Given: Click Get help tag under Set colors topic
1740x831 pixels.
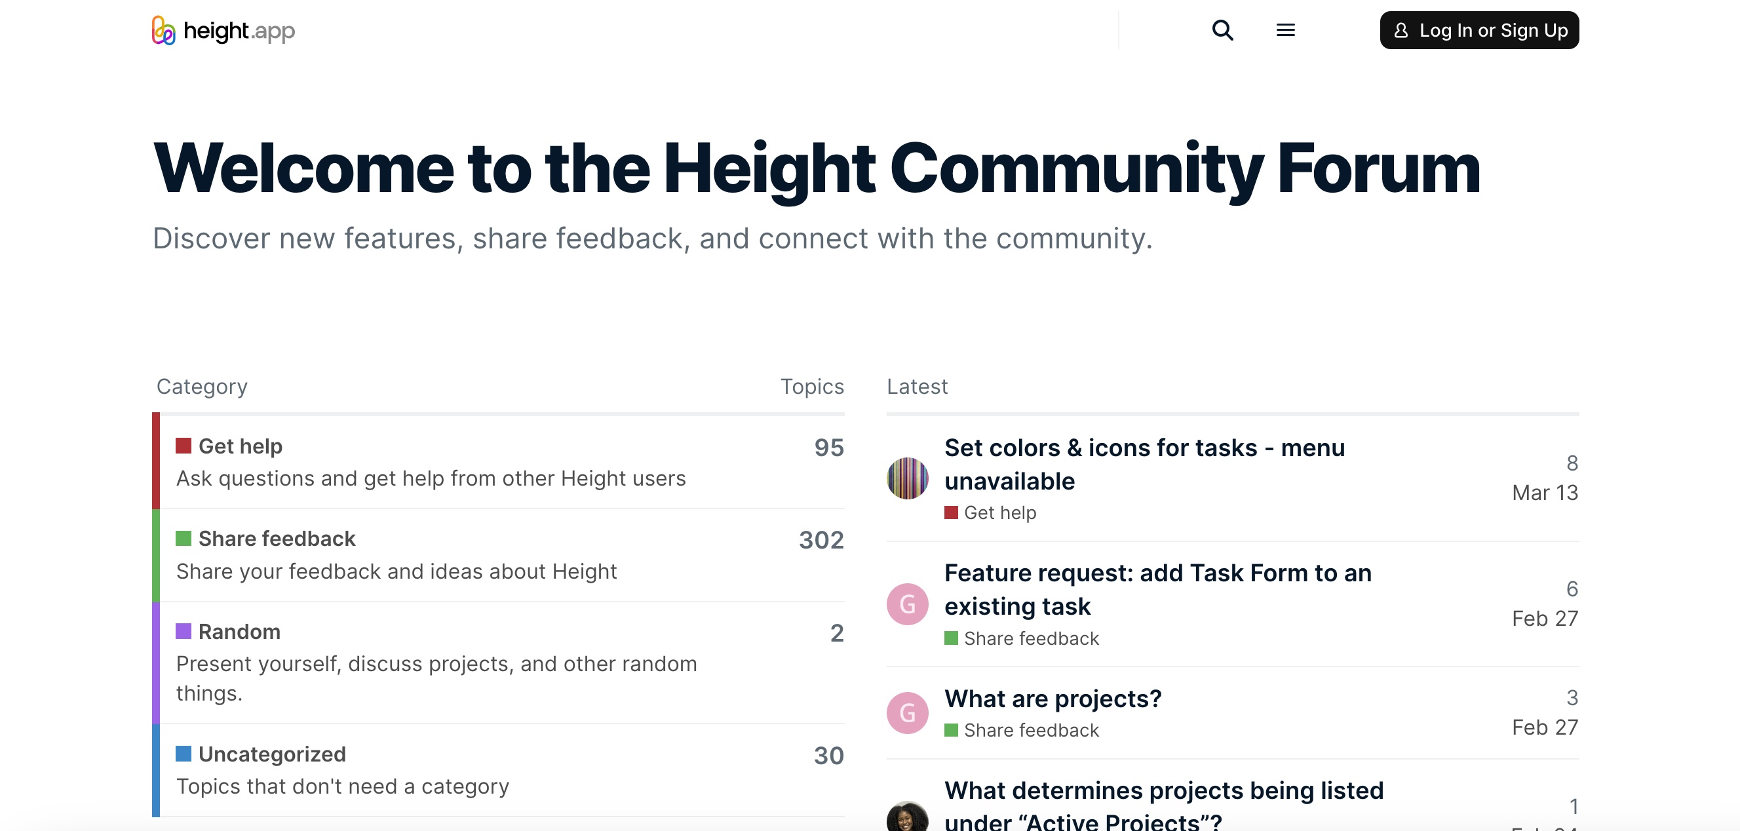Looking at the screenshot, I should coord(990,512).
